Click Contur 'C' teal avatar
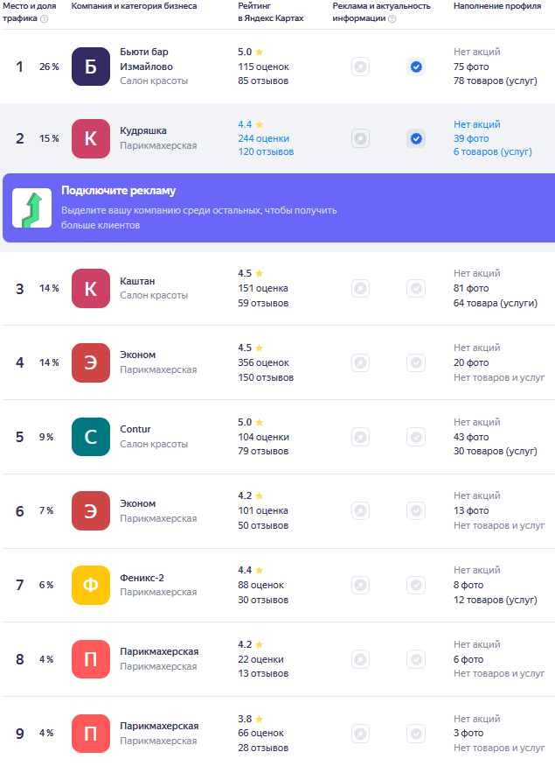This screenshot has height=766, width=555. click(x=91, y=437)
